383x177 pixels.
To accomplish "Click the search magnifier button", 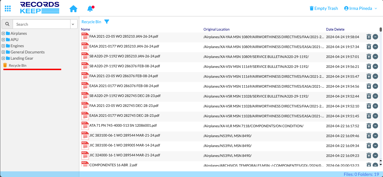I will point(7,24).
